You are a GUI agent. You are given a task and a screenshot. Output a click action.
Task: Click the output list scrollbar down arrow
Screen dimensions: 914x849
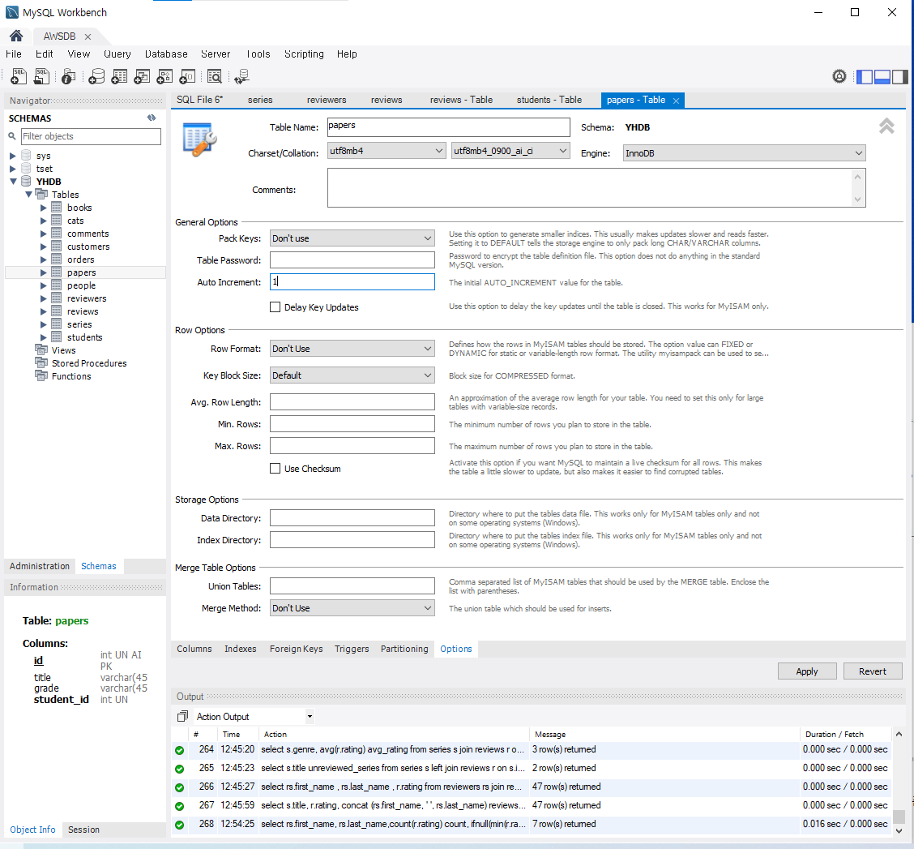899,830
